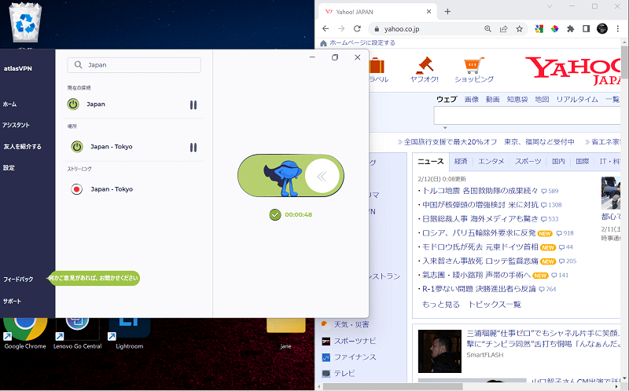The image size is (629, 391).
Task: Open Lenovo Go Central desktop shortcut
Action: coord(77,333)
